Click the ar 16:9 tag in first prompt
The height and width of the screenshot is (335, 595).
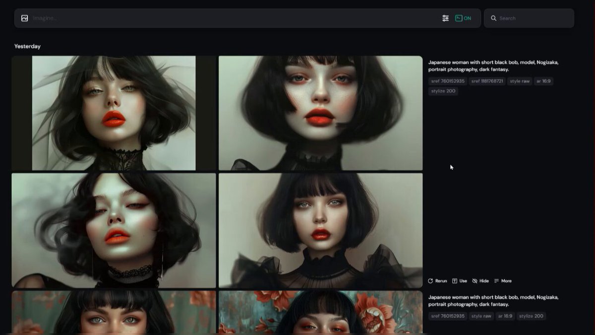click(x=543, y=81)
